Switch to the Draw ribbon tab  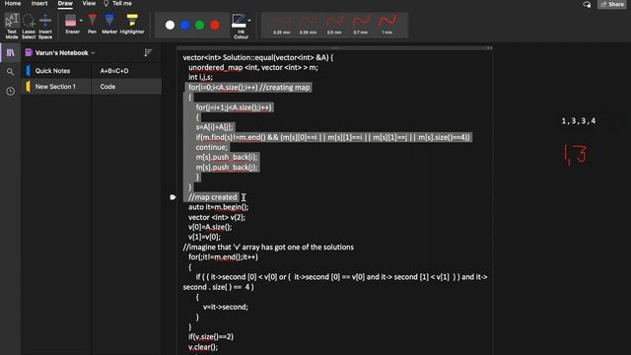65,3
